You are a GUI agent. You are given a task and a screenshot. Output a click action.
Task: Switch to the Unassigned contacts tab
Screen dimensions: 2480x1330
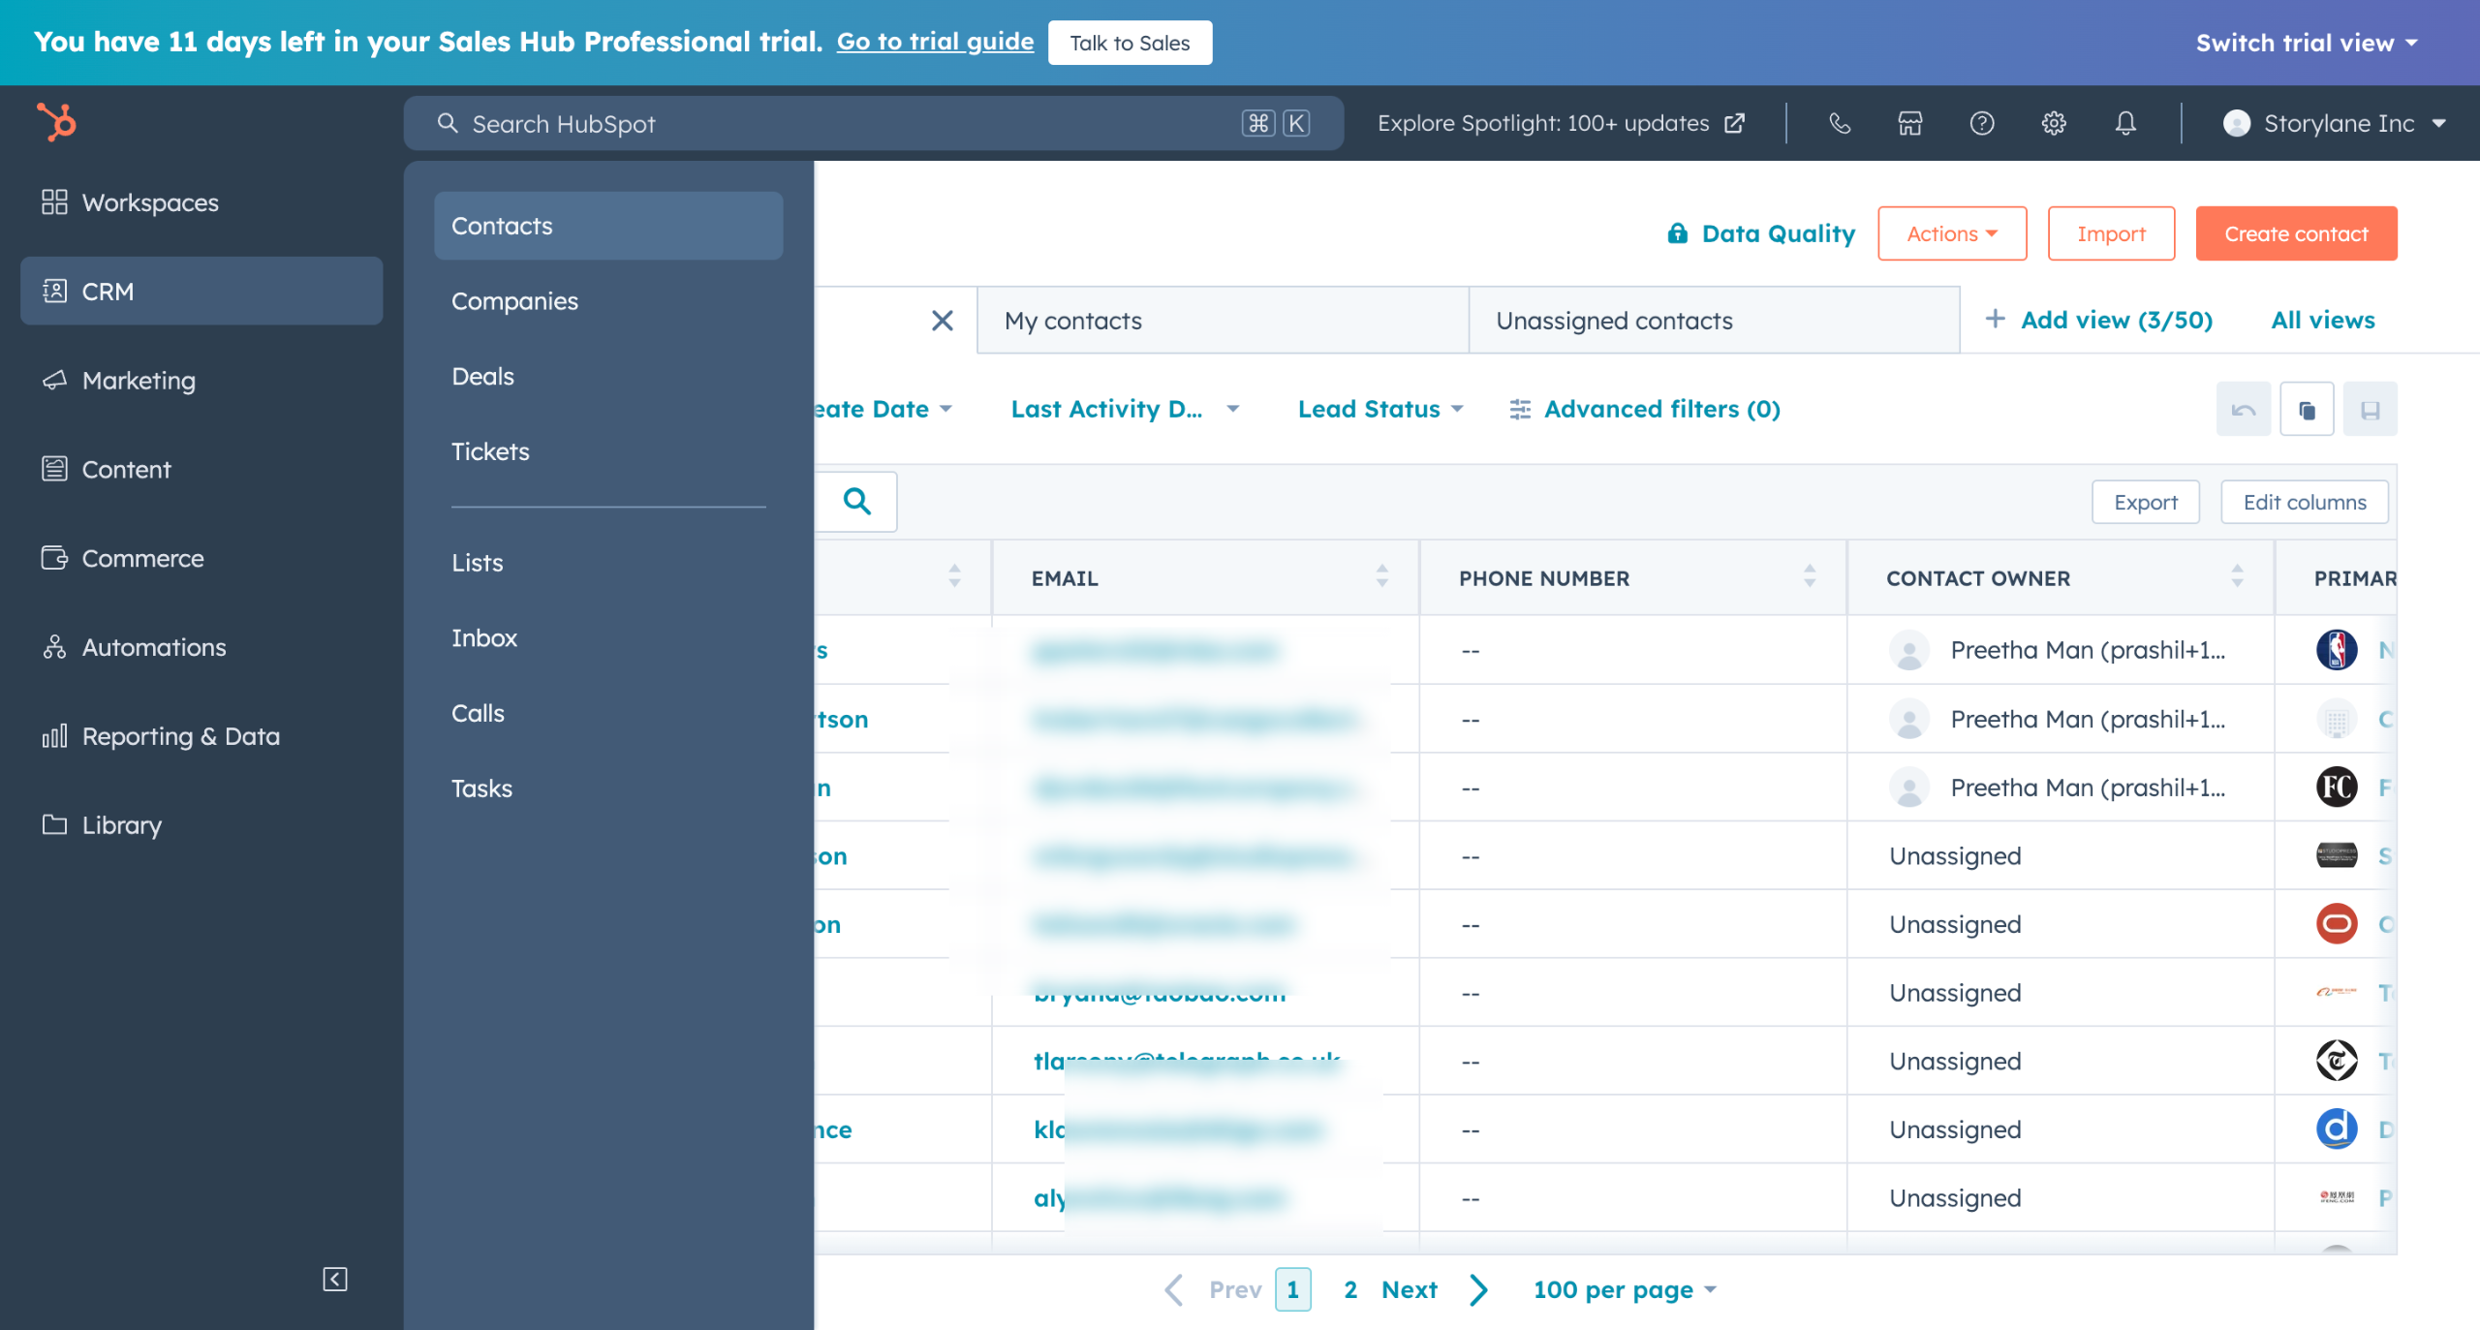(1714, 321)
